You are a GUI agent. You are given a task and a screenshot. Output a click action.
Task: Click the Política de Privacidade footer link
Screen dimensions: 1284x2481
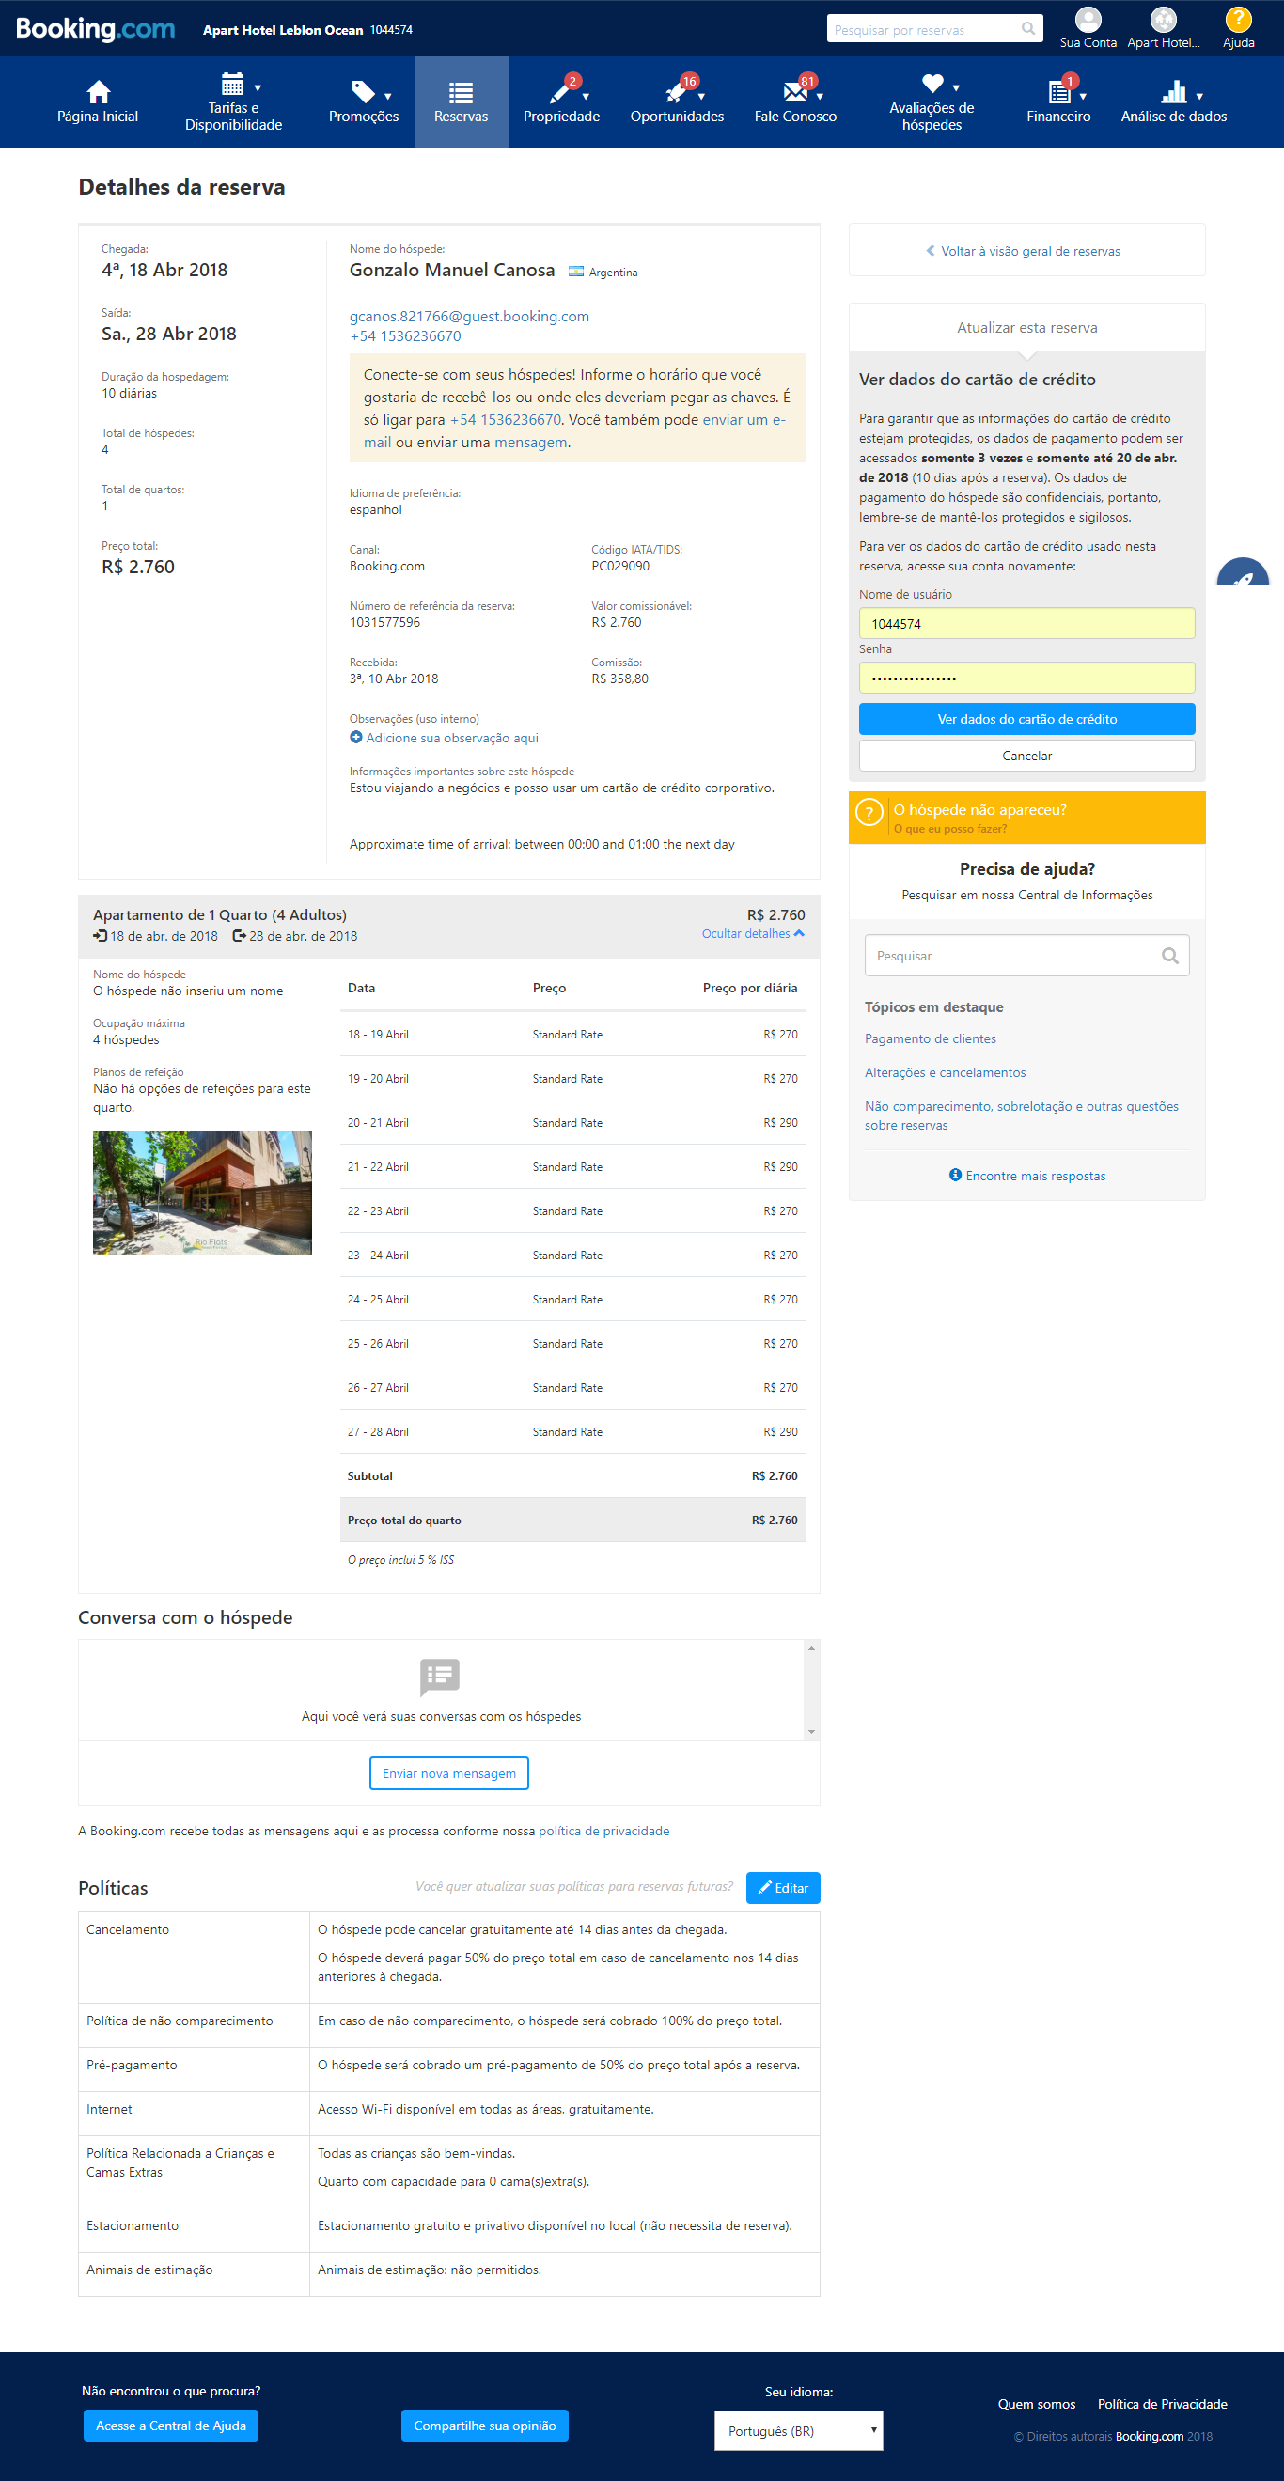1163,2404
